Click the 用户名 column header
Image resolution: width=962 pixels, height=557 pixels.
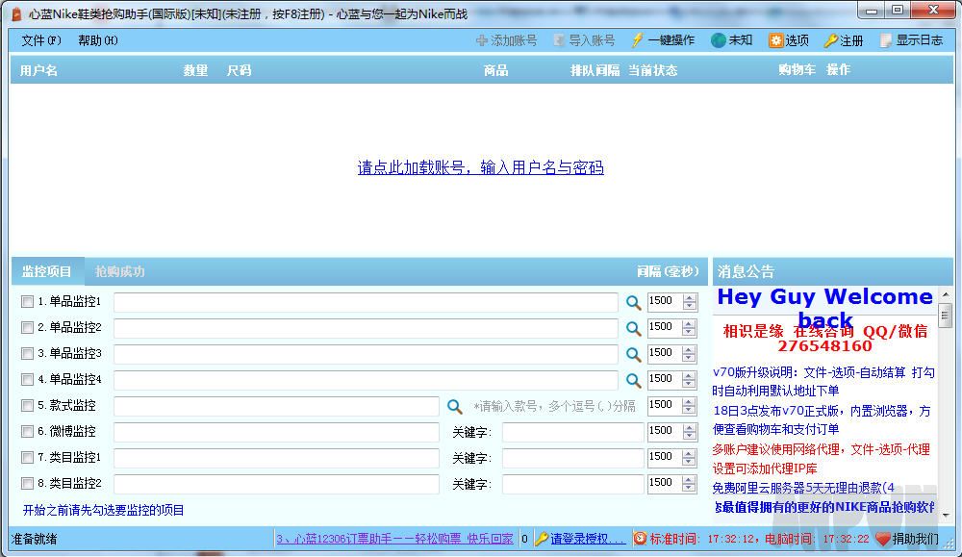[38, 70]
